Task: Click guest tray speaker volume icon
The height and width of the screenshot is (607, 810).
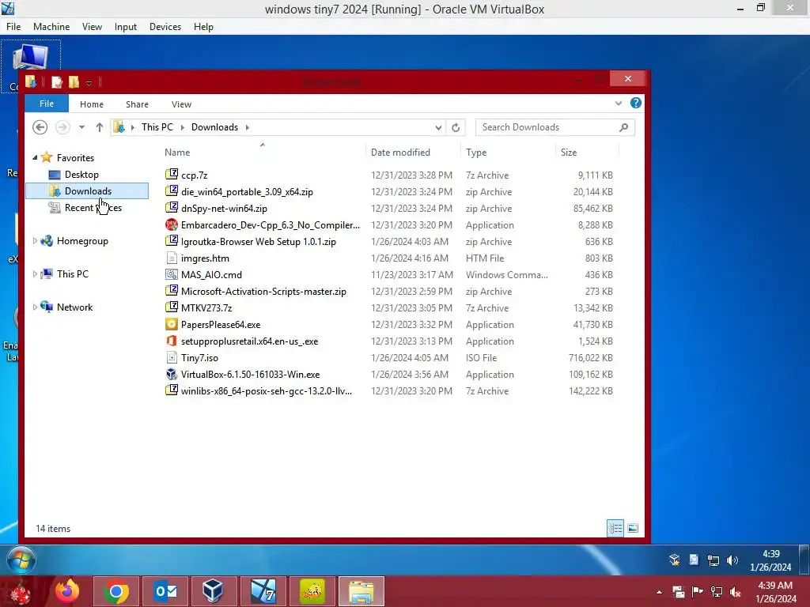Action: [x=732, y=560]
